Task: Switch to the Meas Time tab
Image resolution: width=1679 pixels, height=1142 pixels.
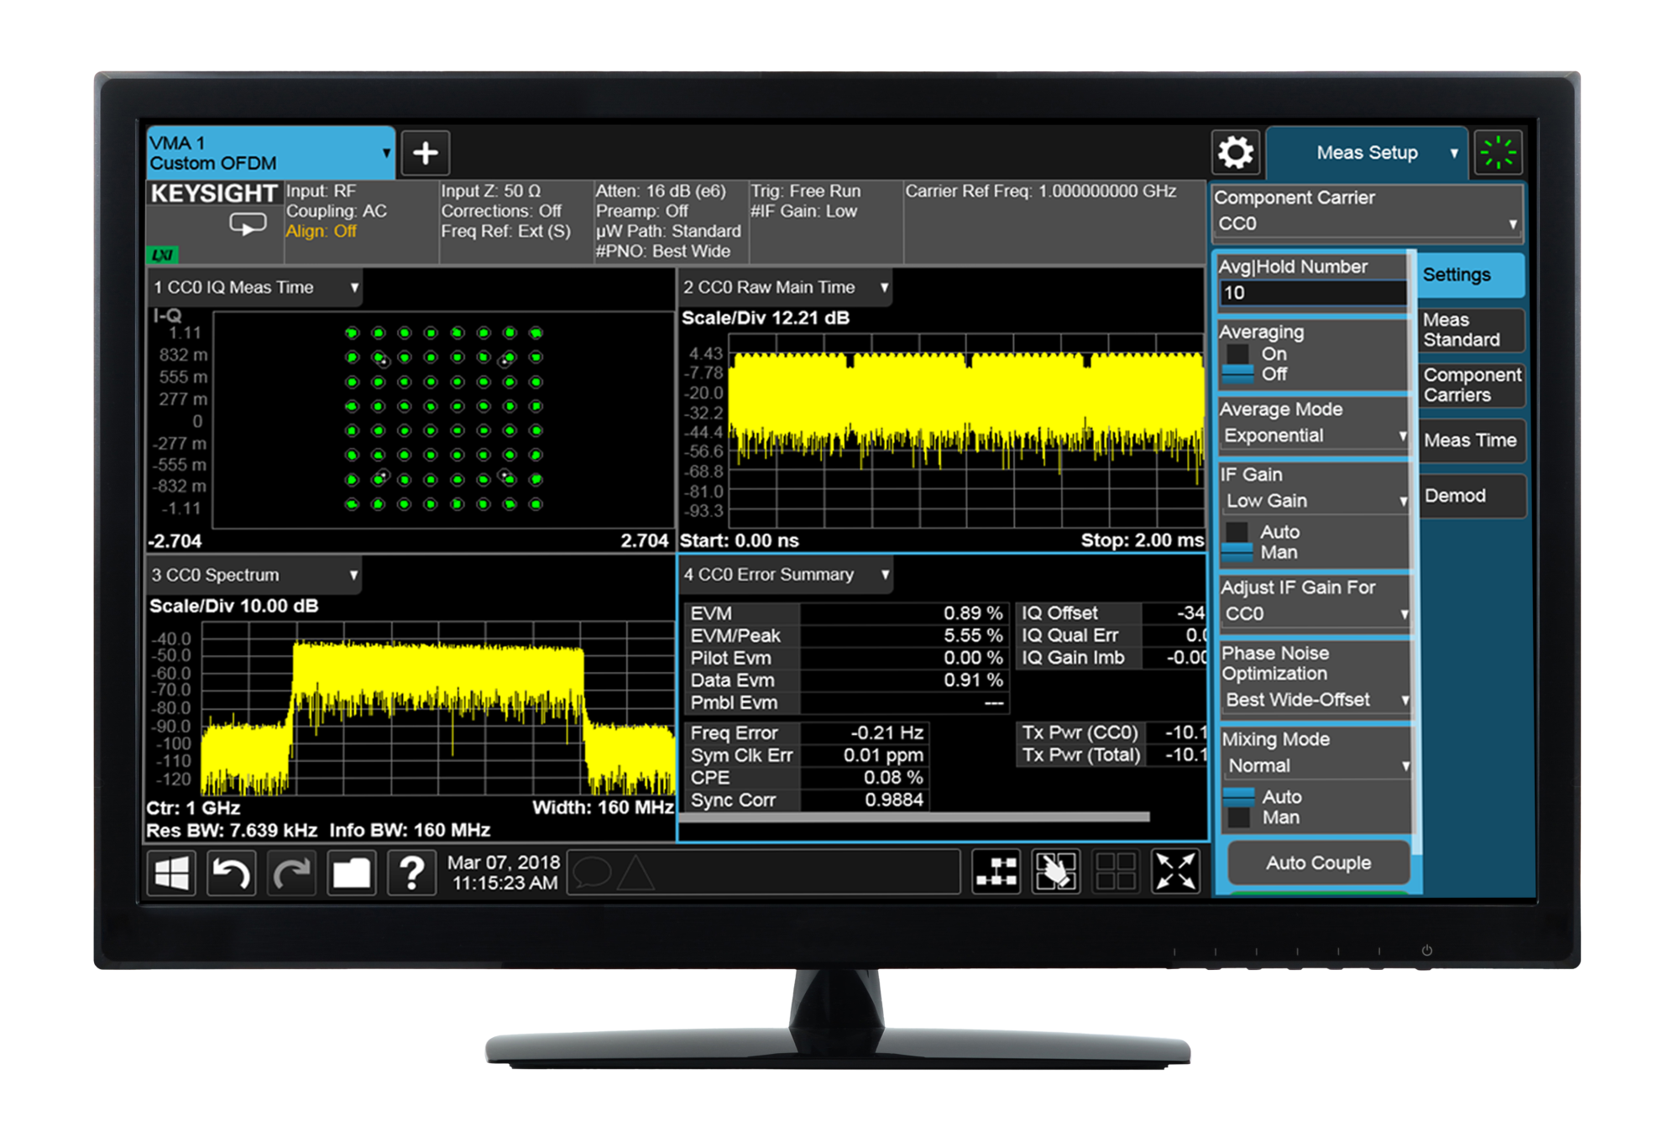Action: [1470, 441]
